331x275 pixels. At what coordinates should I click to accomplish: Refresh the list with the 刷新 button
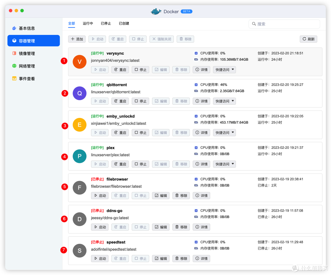[308, 39]
